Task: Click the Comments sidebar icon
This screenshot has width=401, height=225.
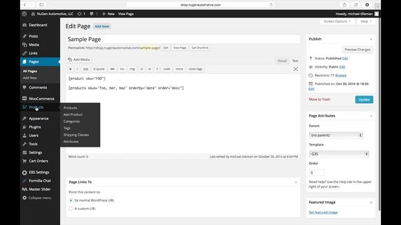Action: coord(24,87)
